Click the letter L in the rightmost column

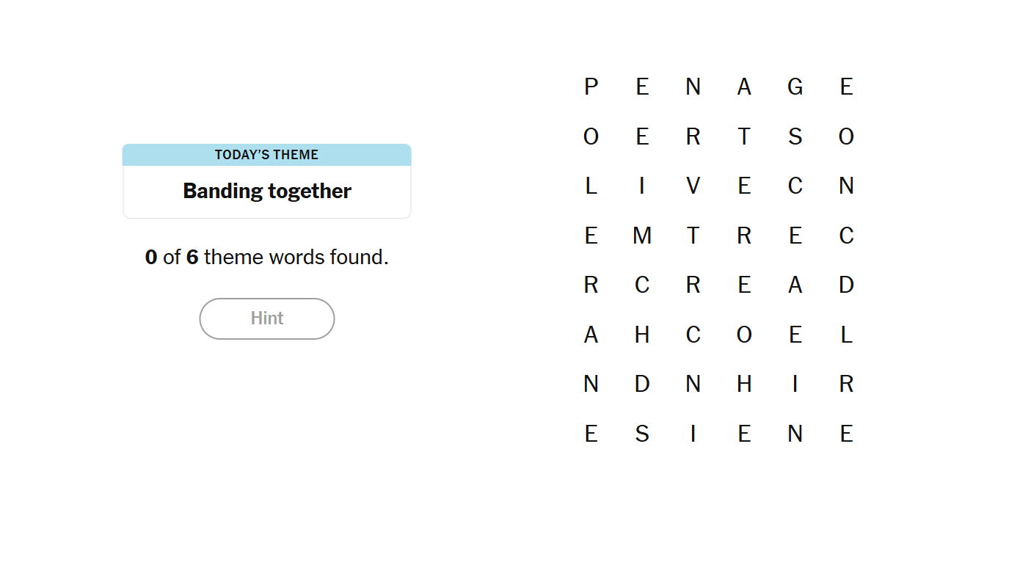pos(846,335)
